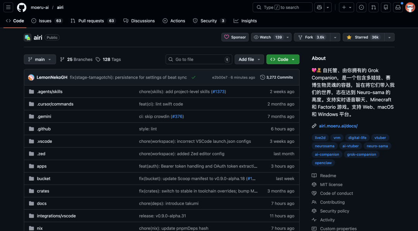This screenshot has height=231, width=418.
Task: Open the apps folder
Action: 41,166
